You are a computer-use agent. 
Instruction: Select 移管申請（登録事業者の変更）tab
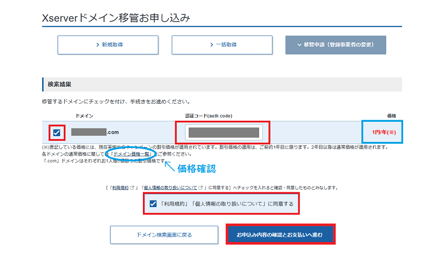pyautogui.click(x=335, y=45)
